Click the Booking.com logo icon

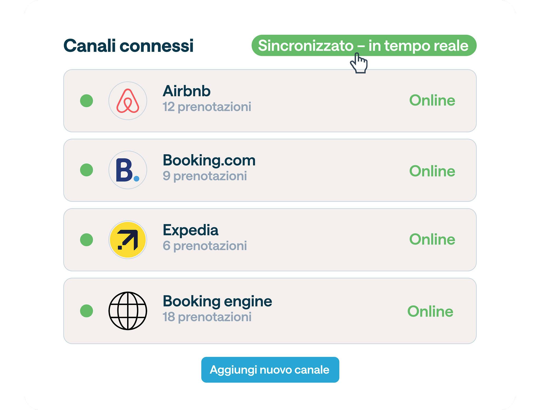point(128,170)
